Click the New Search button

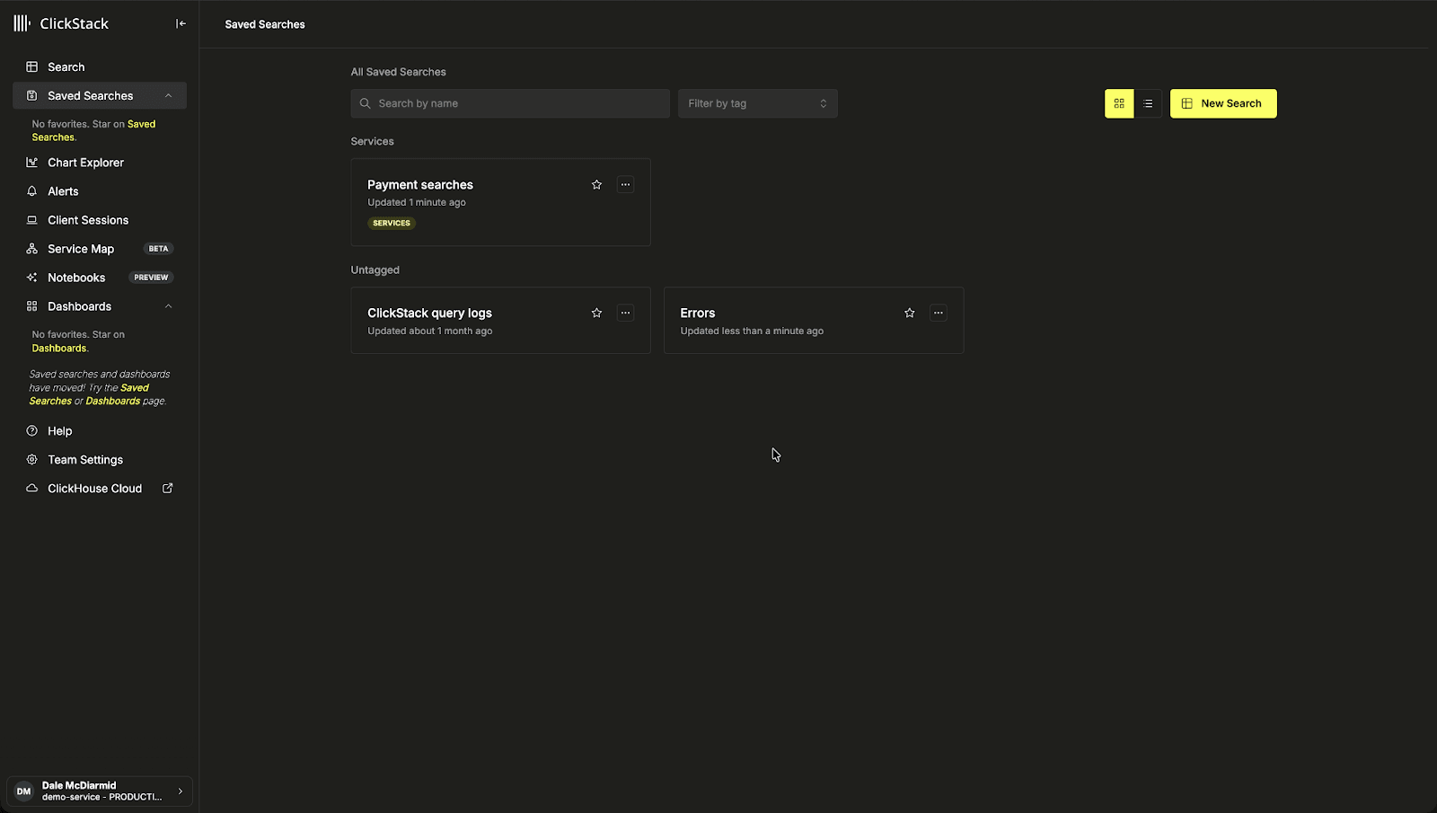(1222, 103)
